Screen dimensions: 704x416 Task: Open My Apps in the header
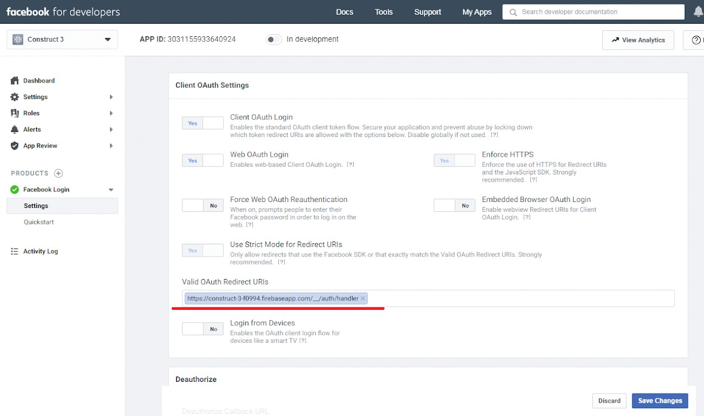tap(476, 12)
